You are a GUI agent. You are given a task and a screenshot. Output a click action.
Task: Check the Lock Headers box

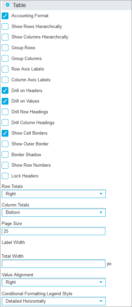[5, 176]
